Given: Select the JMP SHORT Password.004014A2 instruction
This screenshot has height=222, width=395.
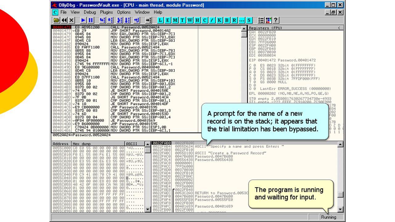Looking at the screenshot, I should [140, 31].
